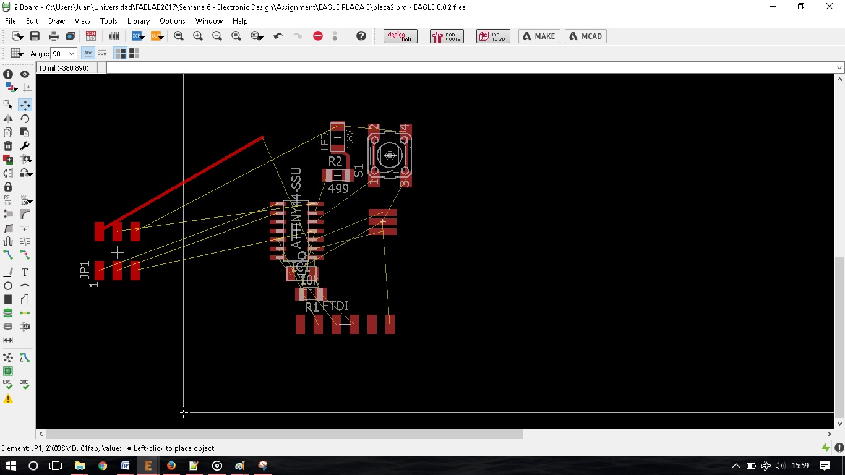This screenshot has height=475, width=845.
Task: Select the Ripup tool
Action: 25,254
